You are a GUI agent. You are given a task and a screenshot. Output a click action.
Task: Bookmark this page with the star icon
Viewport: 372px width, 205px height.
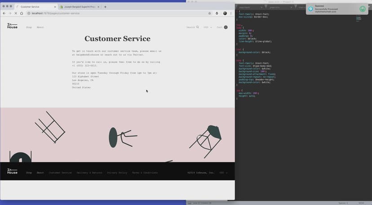pos(209,13)
